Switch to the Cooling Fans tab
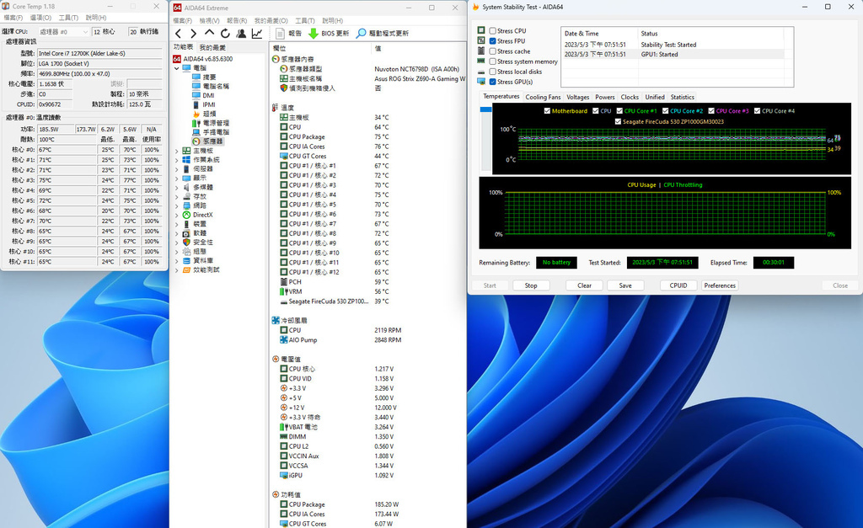 [x=543, y=98]
